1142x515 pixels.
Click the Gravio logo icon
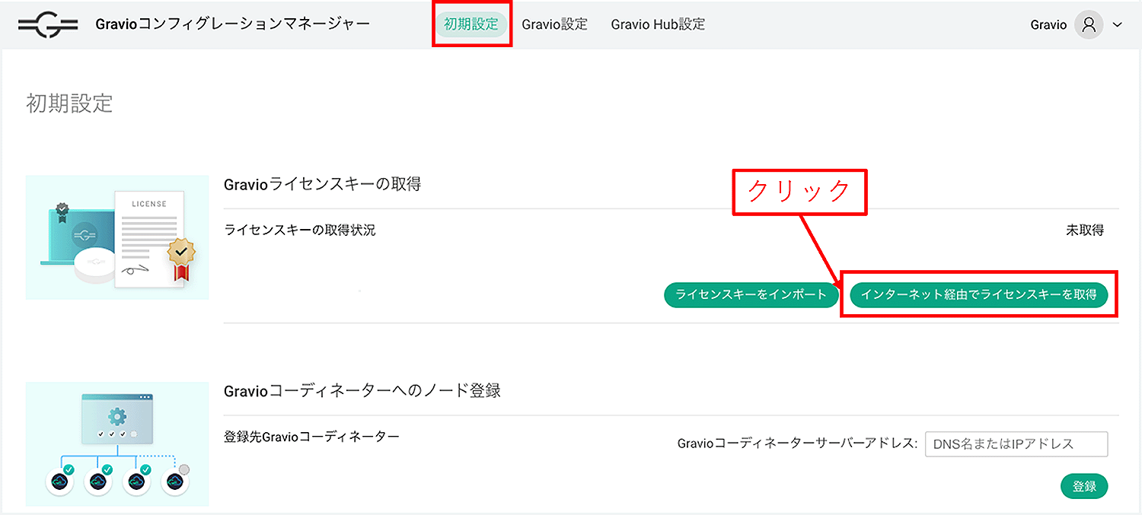(x=49, y=24)
